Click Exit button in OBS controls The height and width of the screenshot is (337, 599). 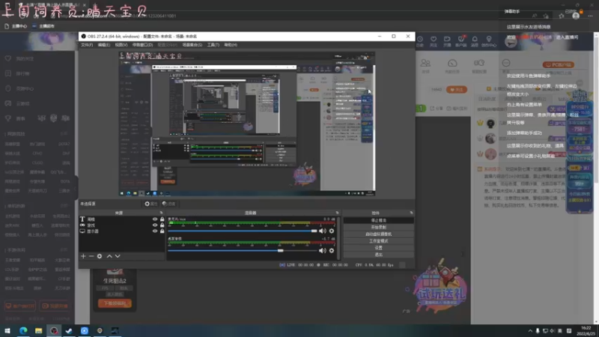[378, 255]
